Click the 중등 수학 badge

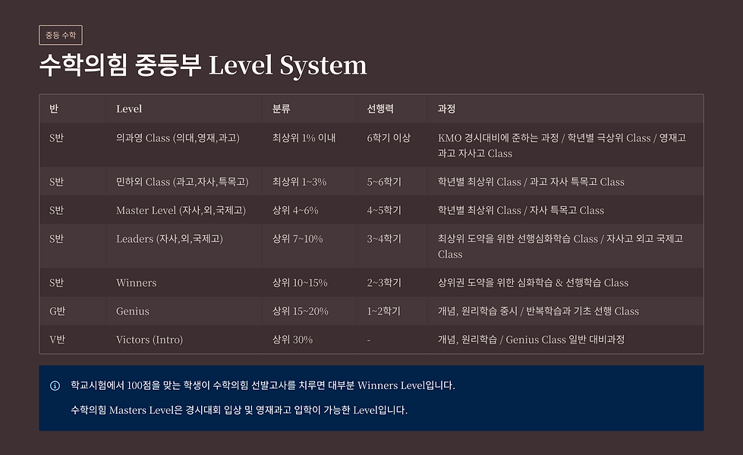click(61, 35)
